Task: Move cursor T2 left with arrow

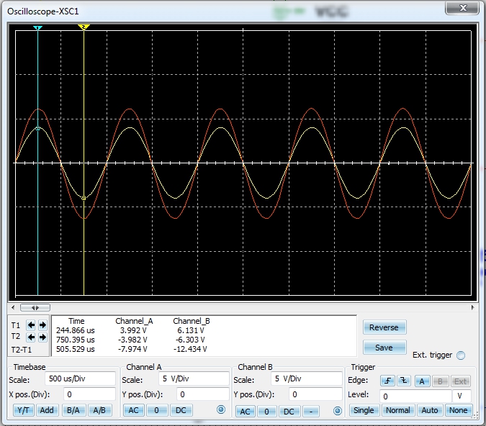Action: coord(31,337)
